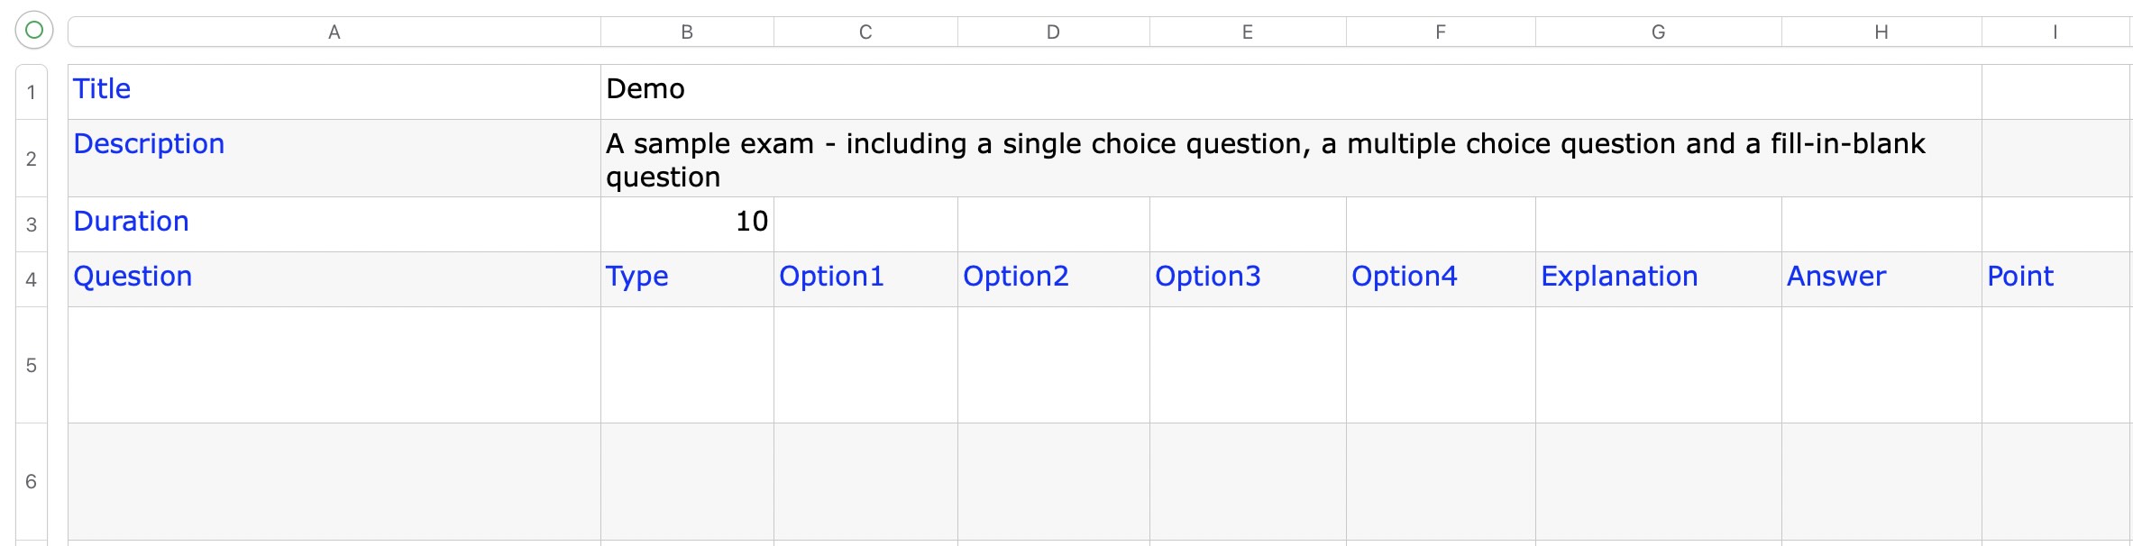This screenshot has width=2133, height=546.
Task: Select row 4 header
Action: (x=32, y=279)
